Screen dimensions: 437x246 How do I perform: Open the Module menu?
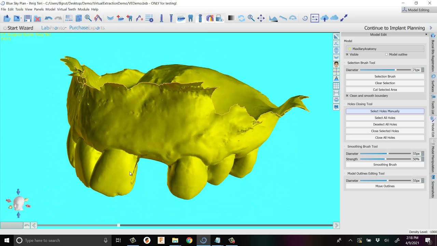click(83, 9)
